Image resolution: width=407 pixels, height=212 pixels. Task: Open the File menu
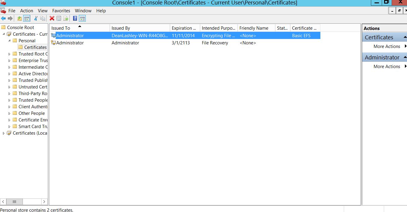pyautogui.click(x=12, y=10)
